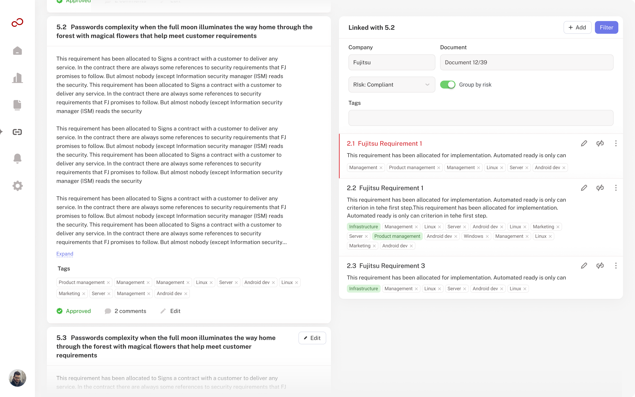Open three-dot menu for requirement 2.3
The image size is (635, 397).
tap(616, 266)
